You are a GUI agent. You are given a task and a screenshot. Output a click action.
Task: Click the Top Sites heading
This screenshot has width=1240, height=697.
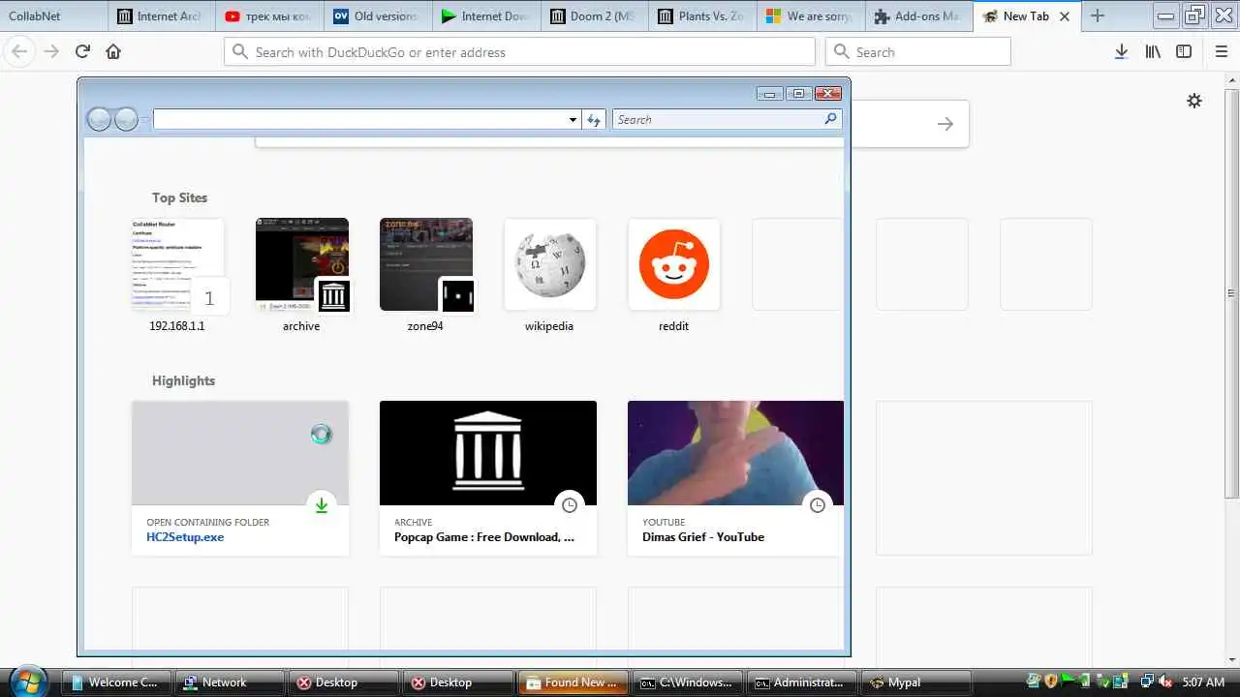[x=179, y=197]
